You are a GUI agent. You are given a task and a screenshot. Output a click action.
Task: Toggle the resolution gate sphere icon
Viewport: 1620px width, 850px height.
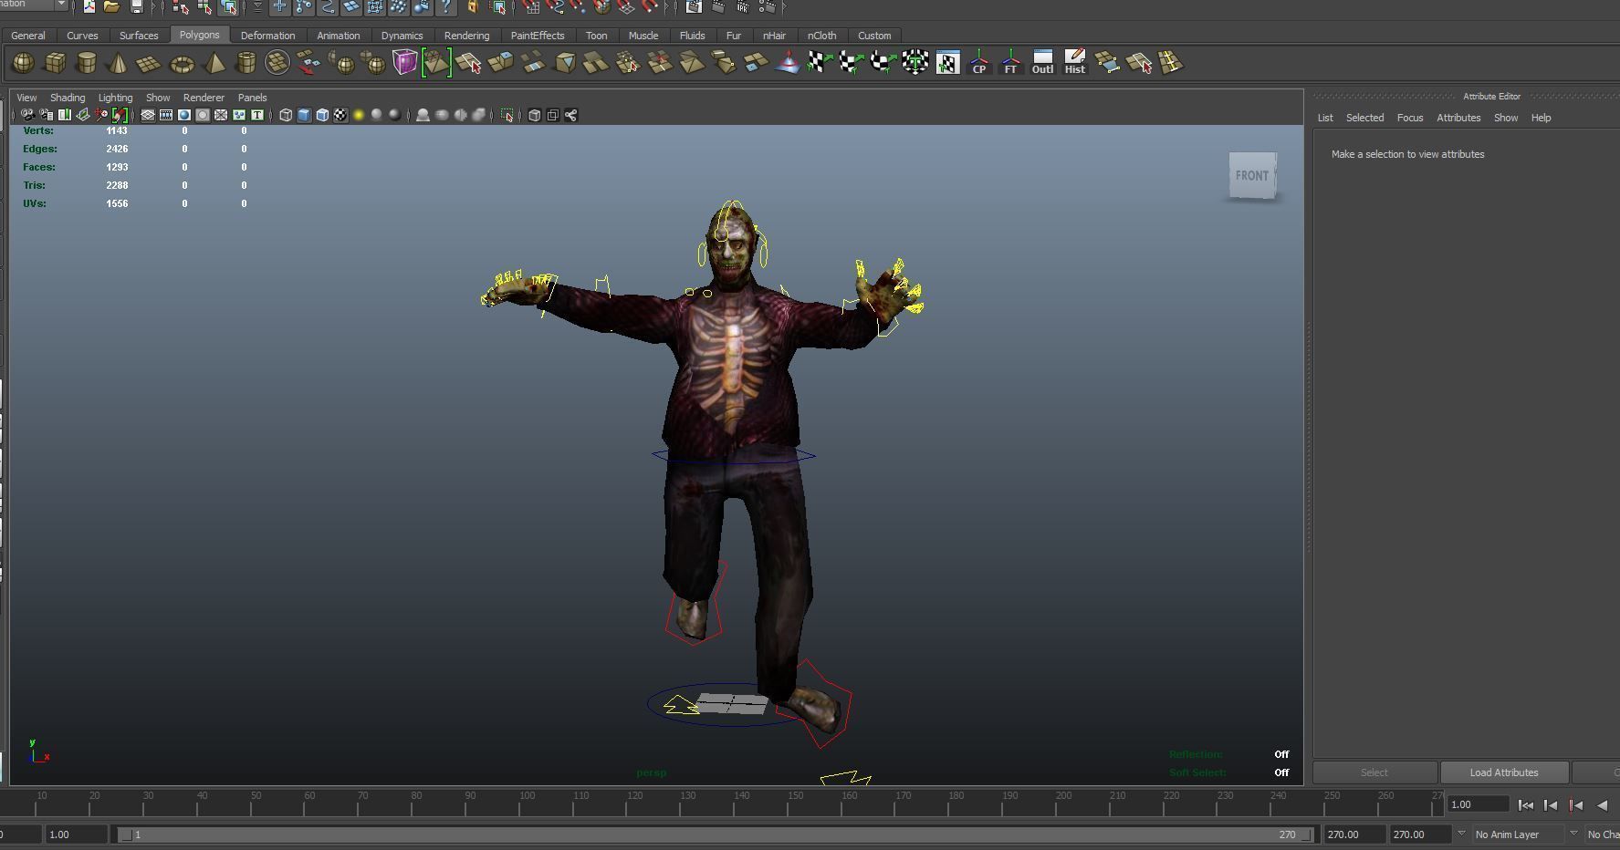point(184,115)
